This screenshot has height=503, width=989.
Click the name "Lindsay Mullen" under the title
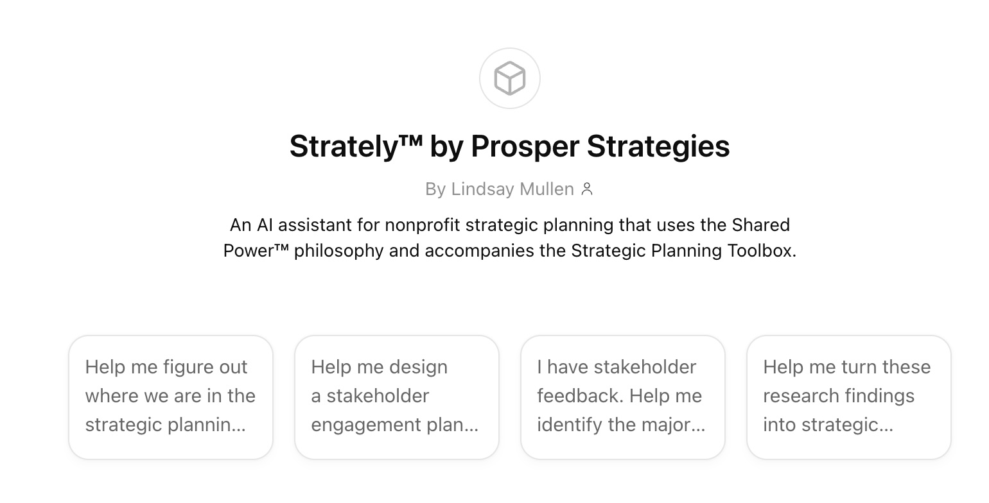[x=512, y=189]
